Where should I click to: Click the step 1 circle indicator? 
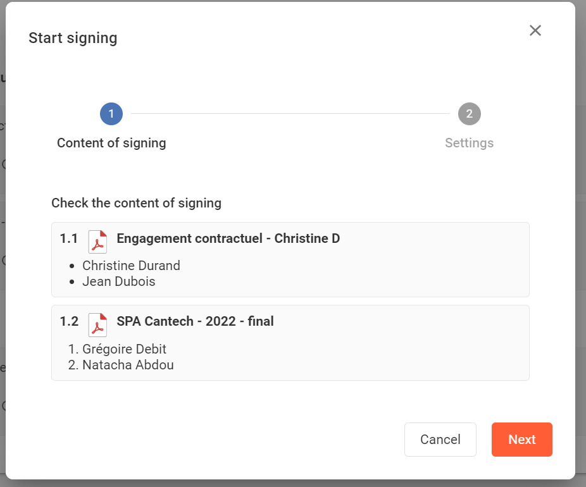pyautogui.click(x=111, y=114)
